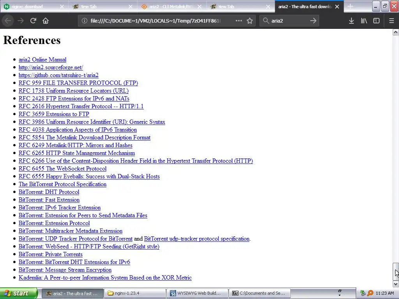Open RFC 3659 Extensions to FTP link
This screenshot has width=399, height=299.
point(54,114)
